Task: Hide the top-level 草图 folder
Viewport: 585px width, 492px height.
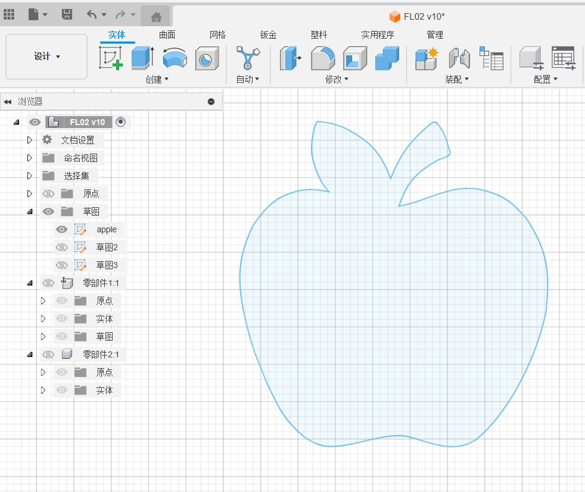Action: tap(48, 211)
